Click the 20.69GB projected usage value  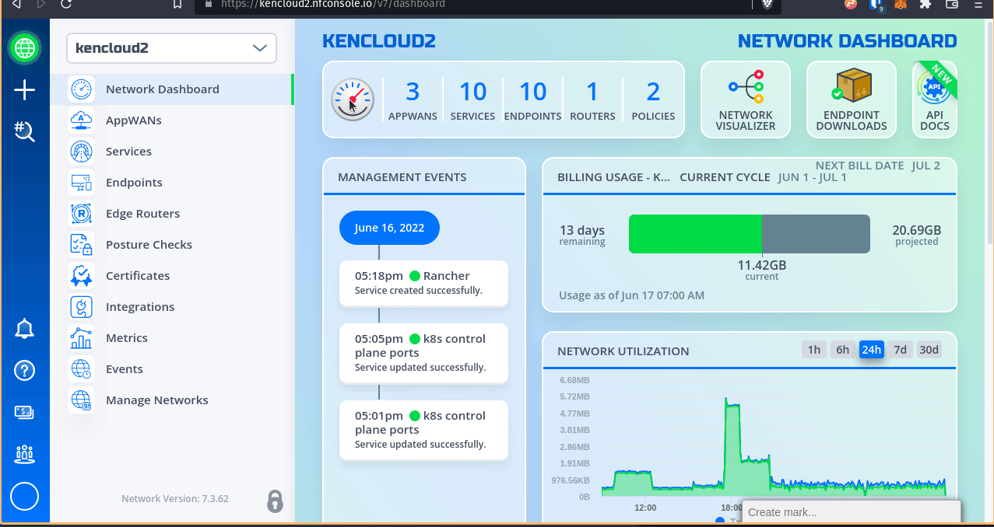click(x=916, y=230)
